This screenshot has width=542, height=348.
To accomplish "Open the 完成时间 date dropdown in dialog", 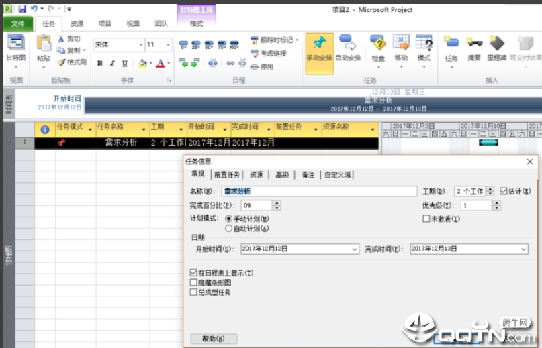I will pyautogui.click(x=523, y=249).
